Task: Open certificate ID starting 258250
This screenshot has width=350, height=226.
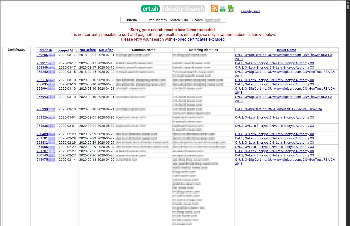Action: (46, 72)
